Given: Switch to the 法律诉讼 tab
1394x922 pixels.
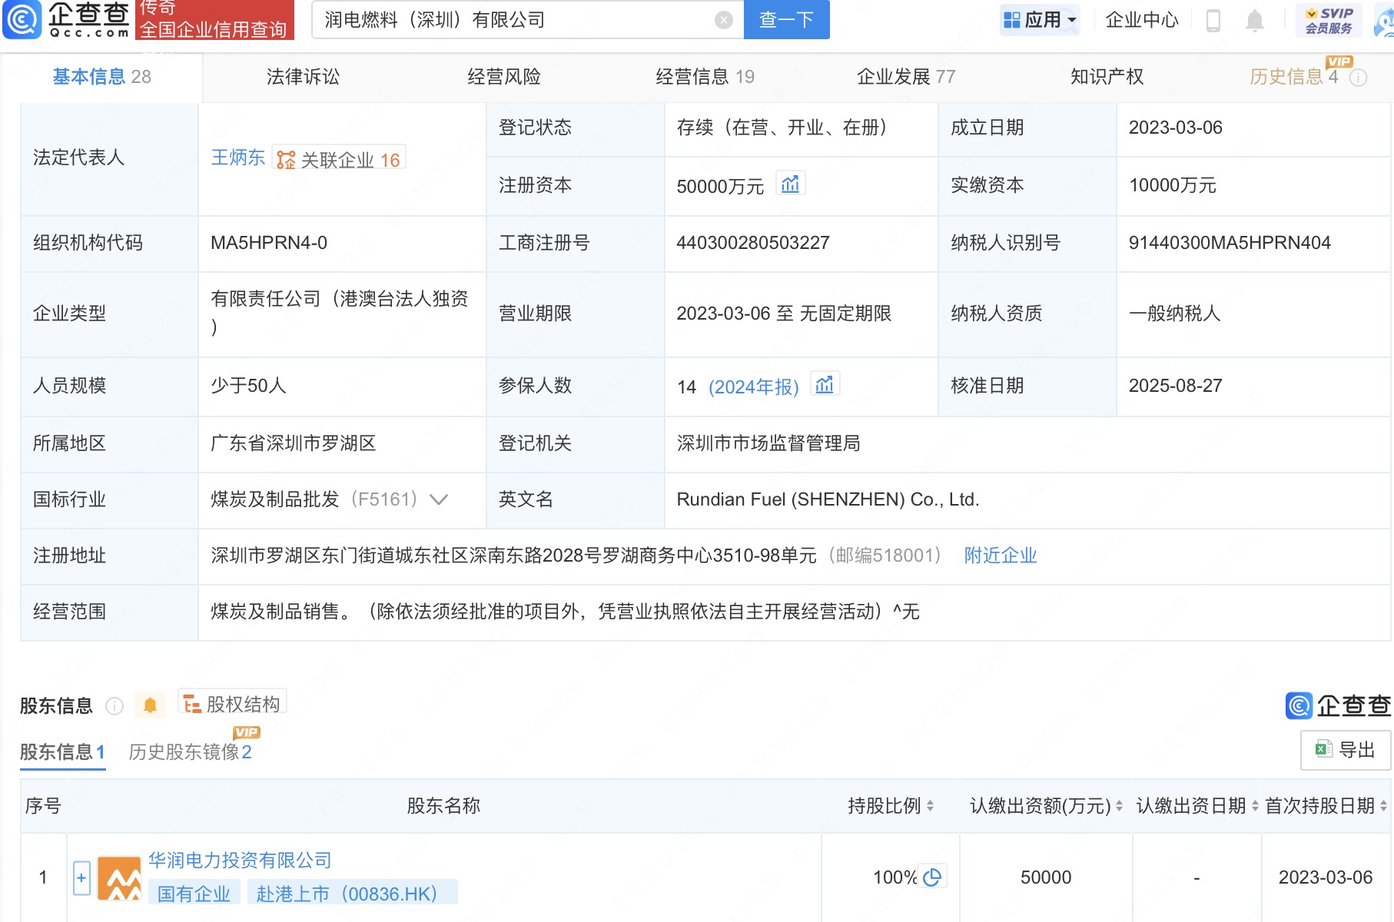Looking at the screenshot, I should pyautogui.click(x=303, y=77).
